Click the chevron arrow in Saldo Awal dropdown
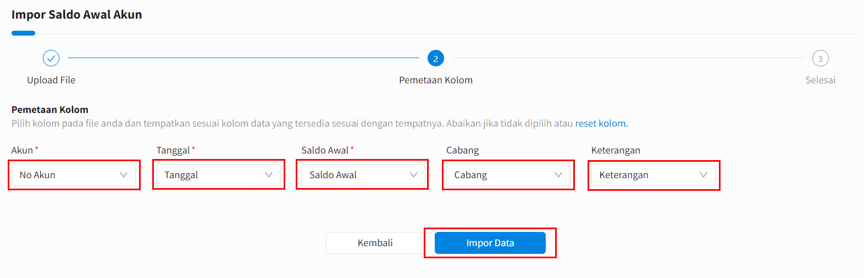The width and height of the screenshot is (864, 278). pos(413,175)
